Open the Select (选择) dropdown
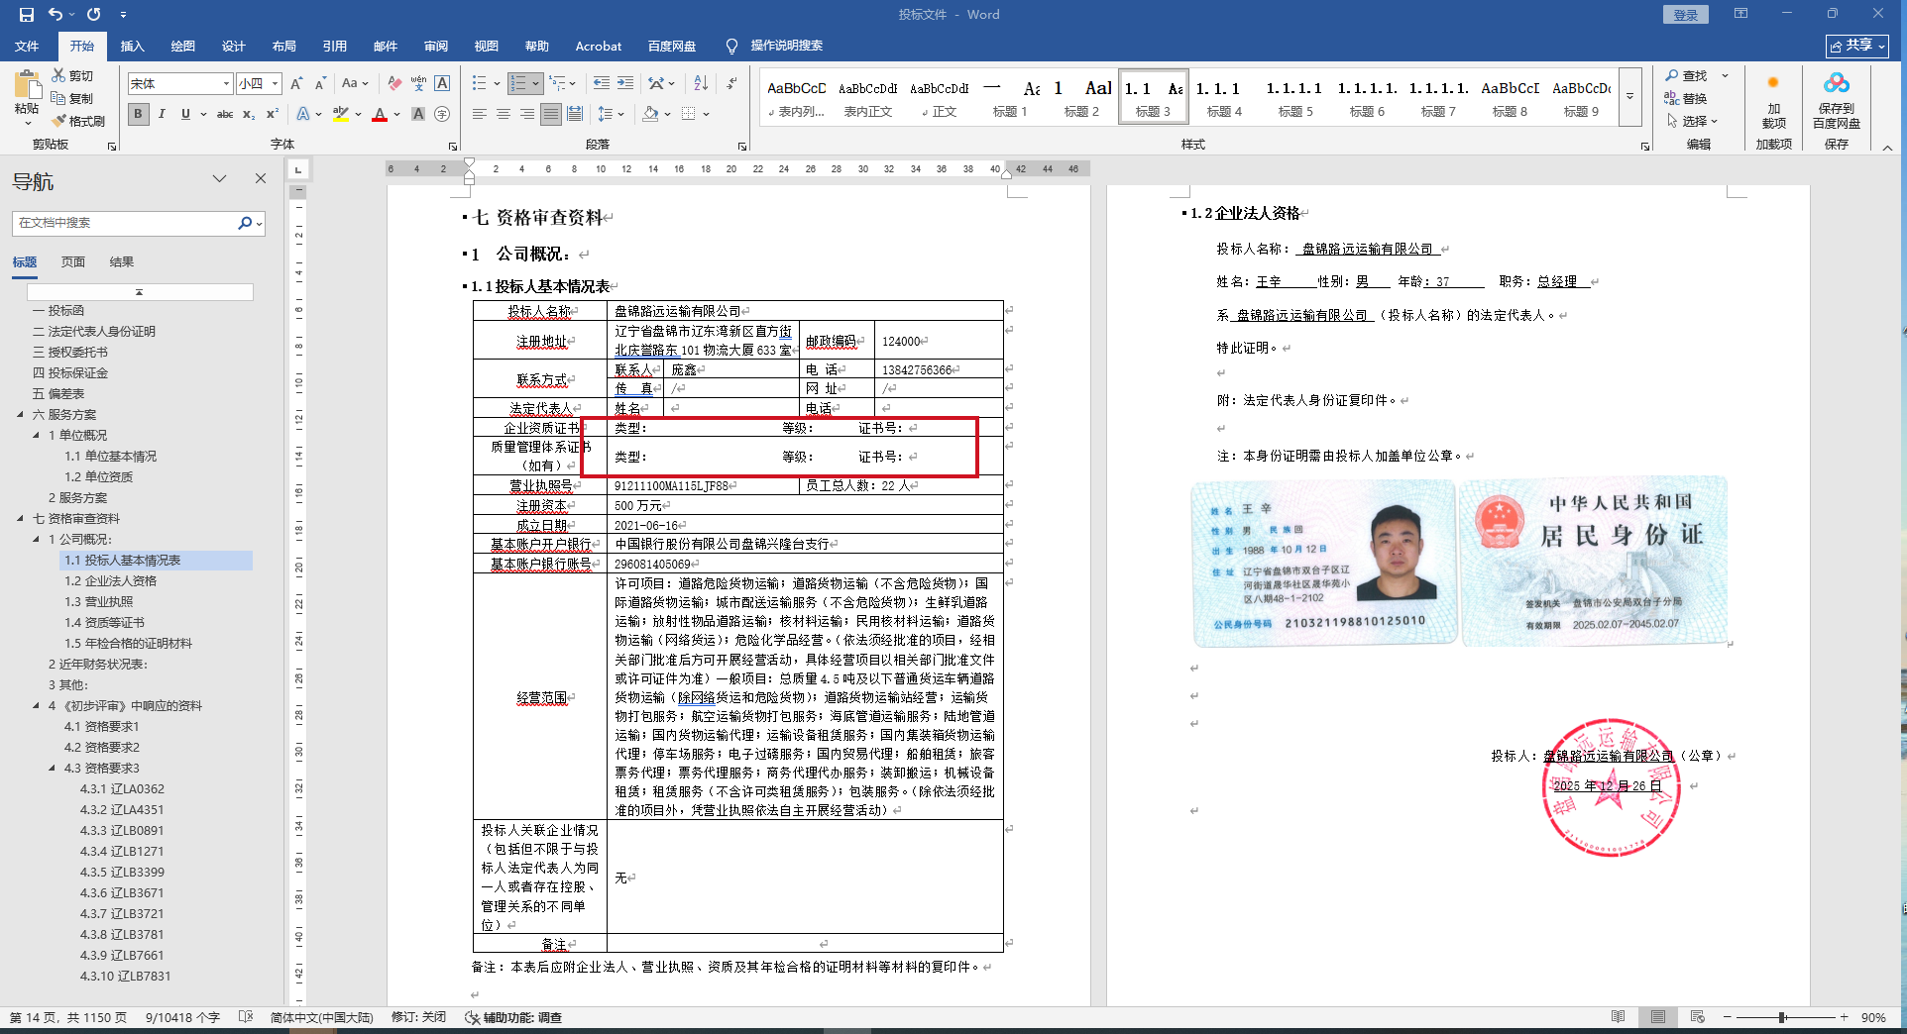This screenshot has height=1034, width=1907. [x=1692, y=121]
